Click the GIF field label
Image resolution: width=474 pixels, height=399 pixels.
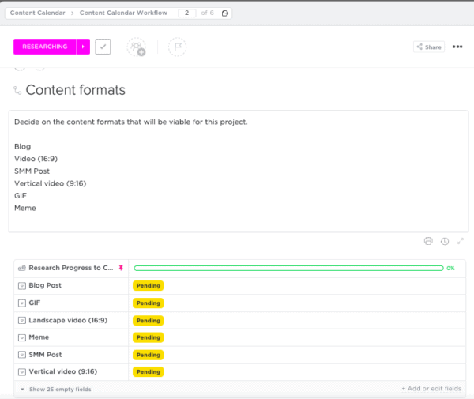click(35, 303)
